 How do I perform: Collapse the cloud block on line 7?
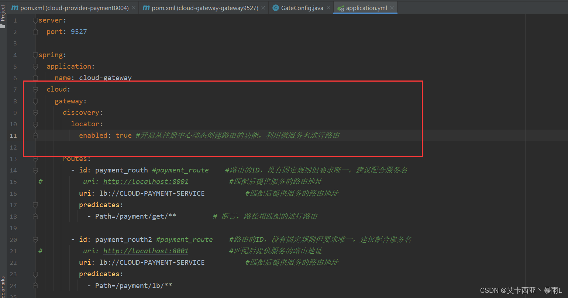click(x=35, y=89)
